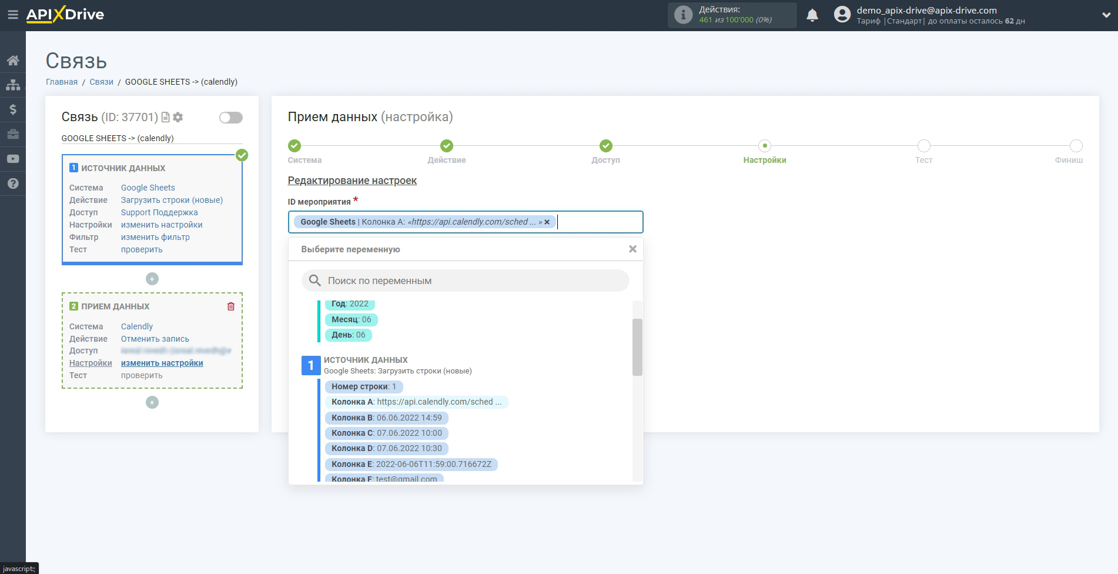Click the demo_apix-drive account email
The height and width of the screenshot is (574, 1118).
[926, 10]
